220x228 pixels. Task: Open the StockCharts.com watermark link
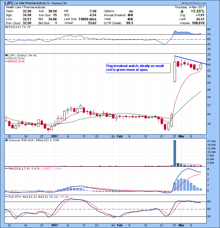click(194, 3)
